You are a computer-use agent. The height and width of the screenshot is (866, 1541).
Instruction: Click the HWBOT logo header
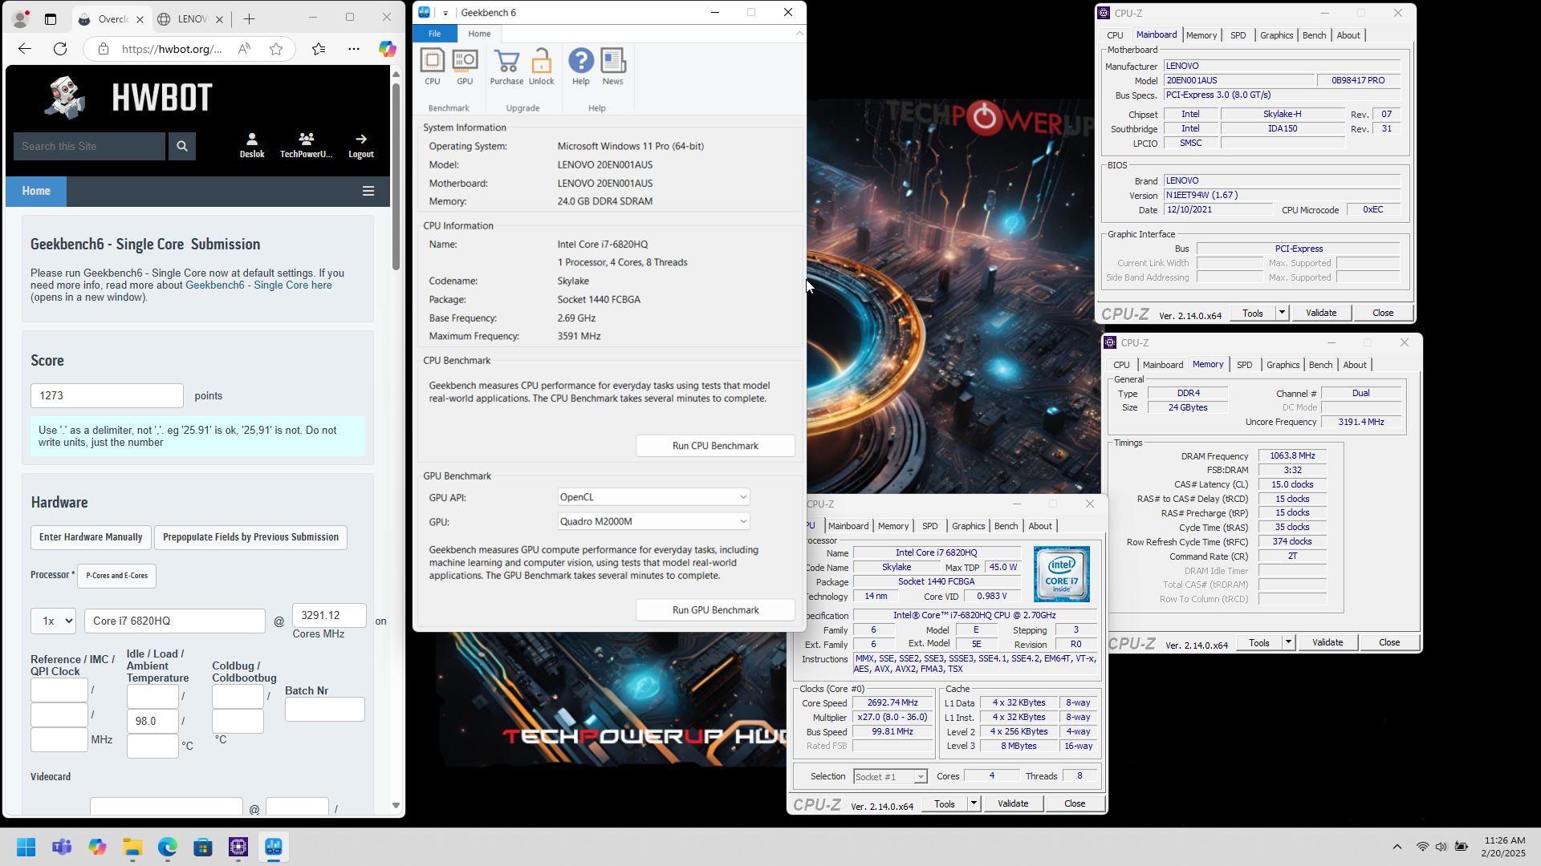click(x=128, y=97)
